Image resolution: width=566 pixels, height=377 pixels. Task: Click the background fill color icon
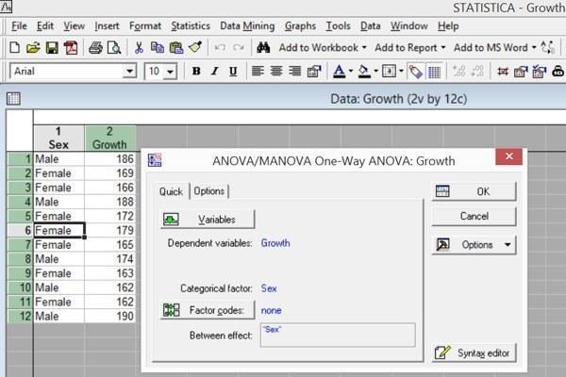[364, 72]
